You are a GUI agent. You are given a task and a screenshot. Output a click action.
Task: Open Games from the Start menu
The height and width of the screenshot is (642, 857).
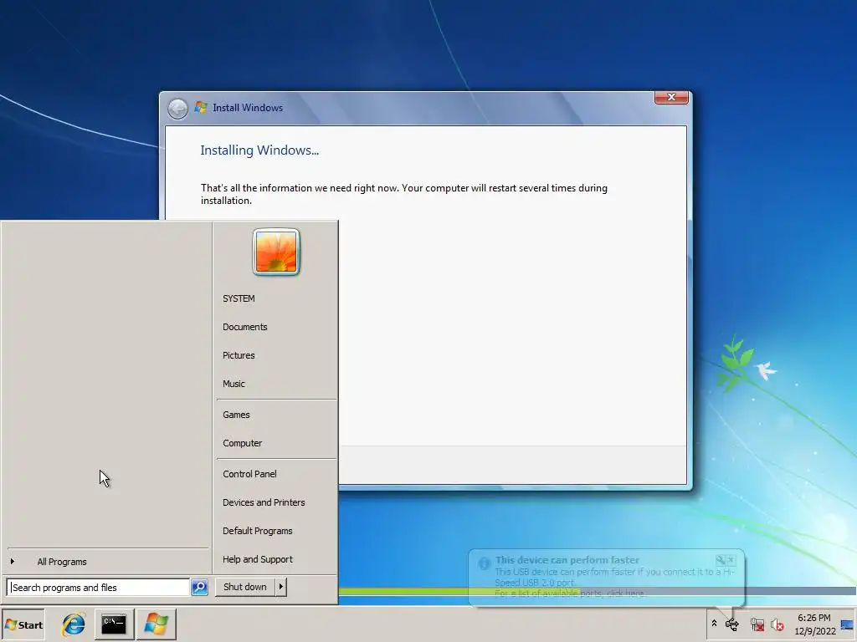coord(236,415)
